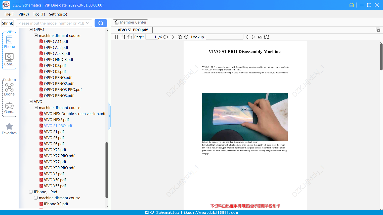Click the Page number input box
This screenshot has height=215, width=383.
pyautogui.click(x=152, y=37)
